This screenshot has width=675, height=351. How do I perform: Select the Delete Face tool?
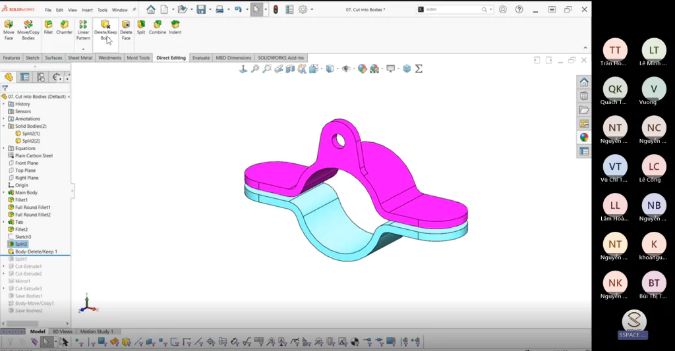[x=126, y=30]
